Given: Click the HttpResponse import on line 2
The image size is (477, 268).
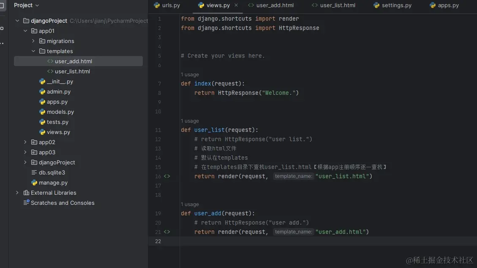Looking at the screenshot, I should [299, 28].
